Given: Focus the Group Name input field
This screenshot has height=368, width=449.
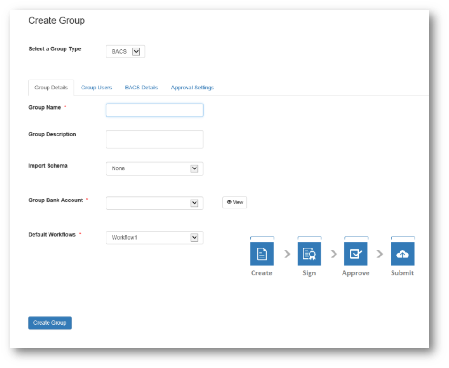Looking at the screenshot, I should tap(154, 110).
